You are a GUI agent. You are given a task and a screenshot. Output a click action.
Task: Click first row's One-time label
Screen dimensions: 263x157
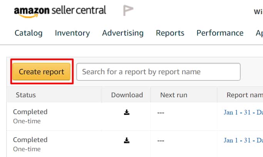[27, 121]
